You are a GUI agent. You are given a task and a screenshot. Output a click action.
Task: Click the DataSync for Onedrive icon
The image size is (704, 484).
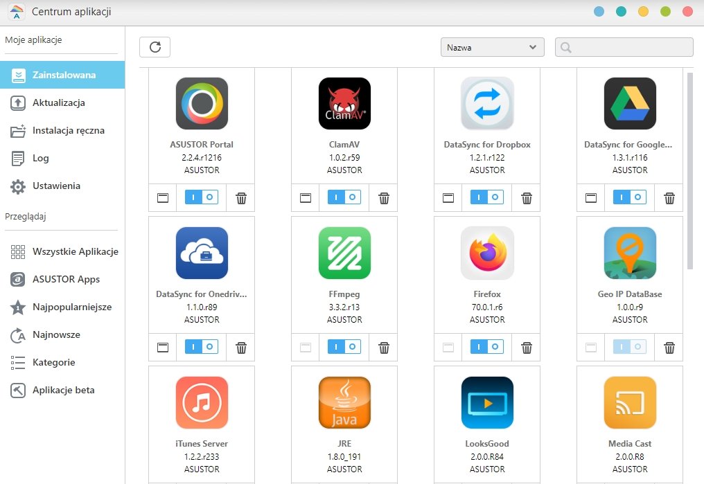coord(202,253)
